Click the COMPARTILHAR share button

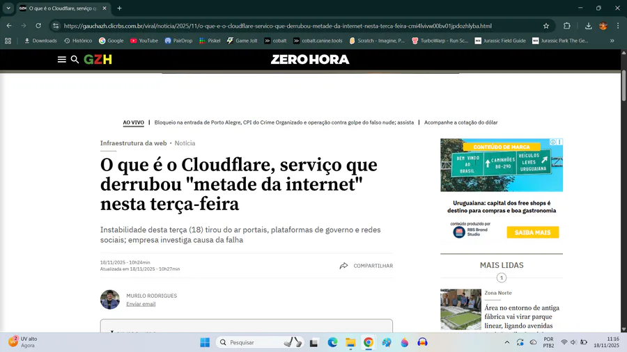(366, 266)
